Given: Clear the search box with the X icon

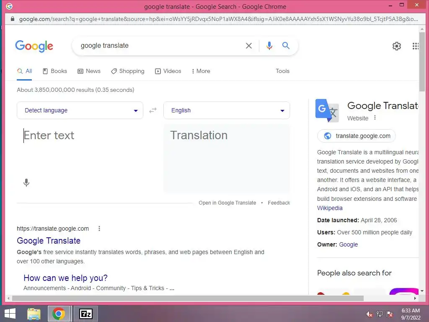Looking at the screenshot, I should point(249,46).
